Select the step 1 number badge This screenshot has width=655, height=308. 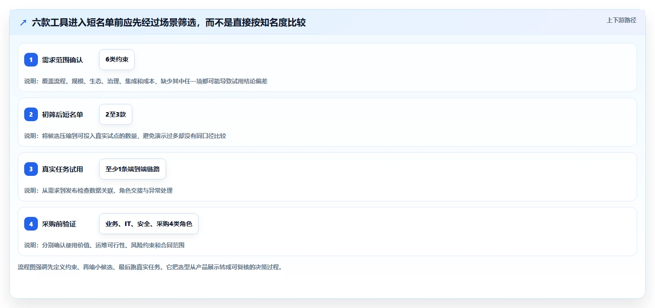31,60
